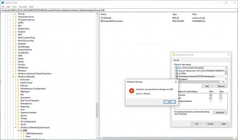Open the View menu
Screen dimensions: 238x140
14,7
